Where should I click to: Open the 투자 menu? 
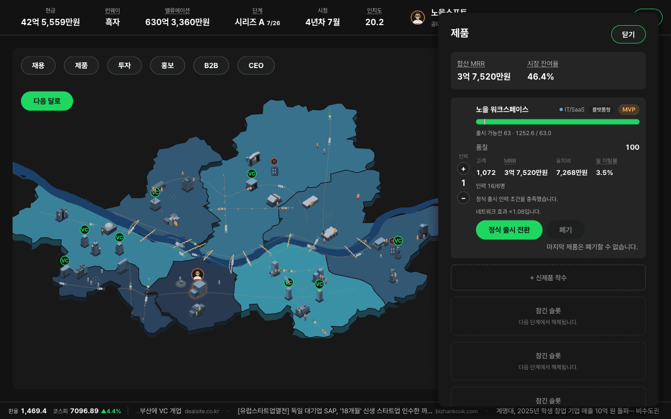coord(124,65)
